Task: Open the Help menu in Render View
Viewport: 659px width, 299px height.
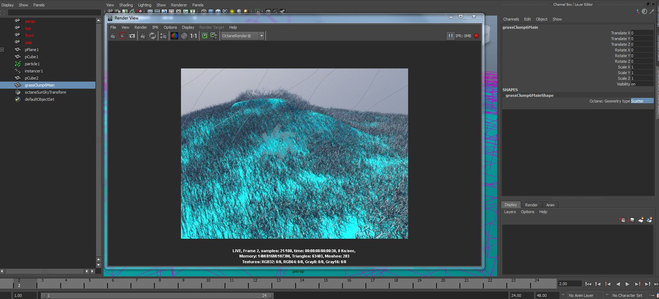Action: click(x=233, y=27)
